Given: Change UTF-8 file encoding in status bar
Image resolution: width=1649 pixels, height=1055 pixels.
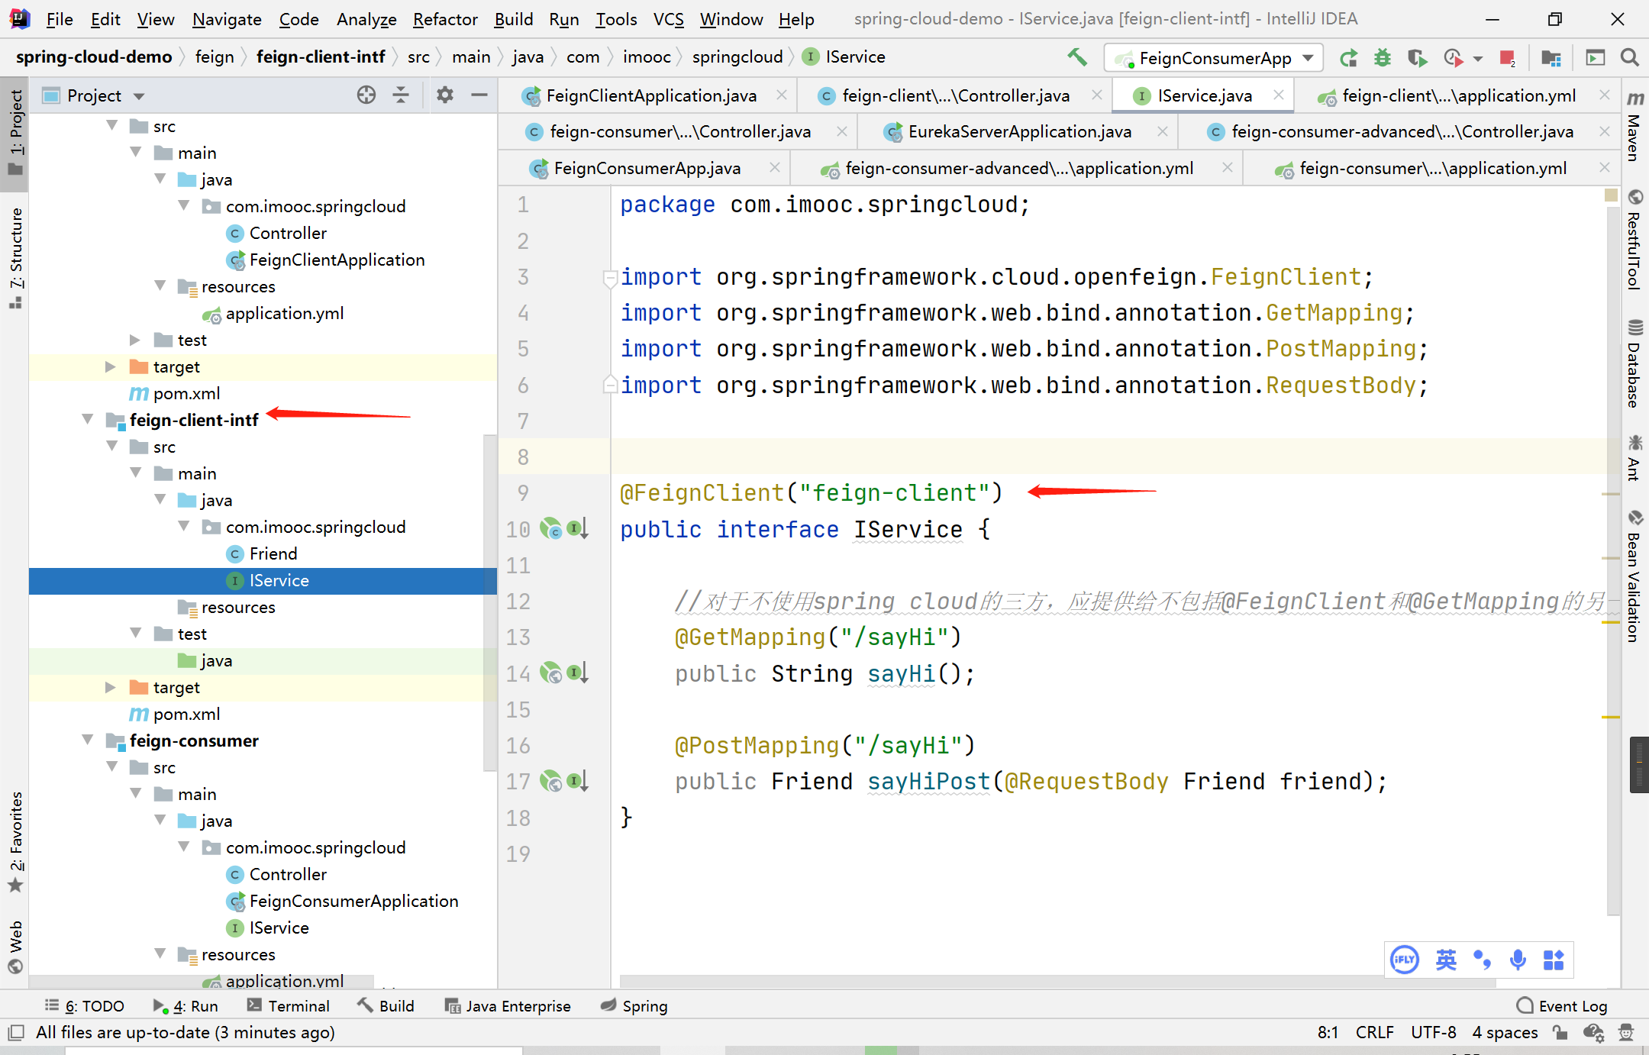Looking at the screenshot, I should coord(1434,1032).
